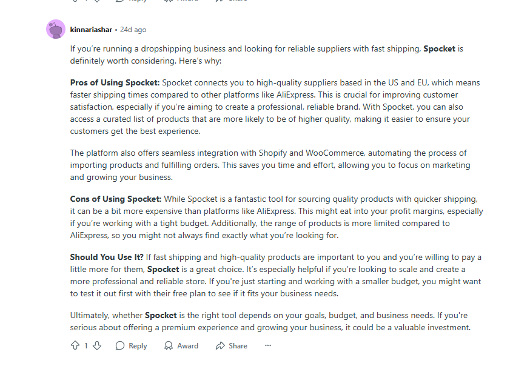Click the 'Cons of Using Spocket:' heading

point(116,199)
